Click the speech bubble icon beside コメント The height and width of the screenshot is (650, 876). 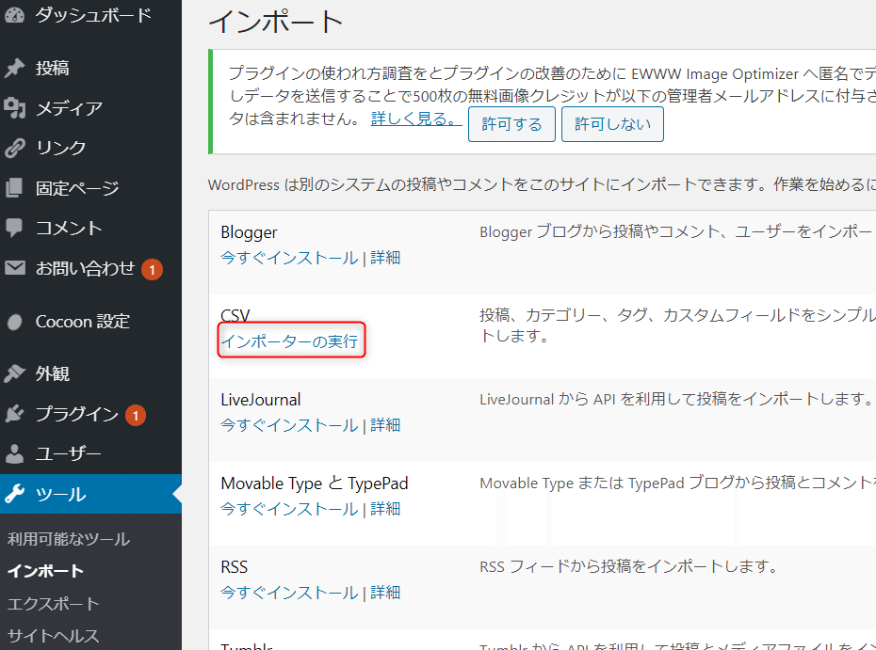tap(14, 228)
